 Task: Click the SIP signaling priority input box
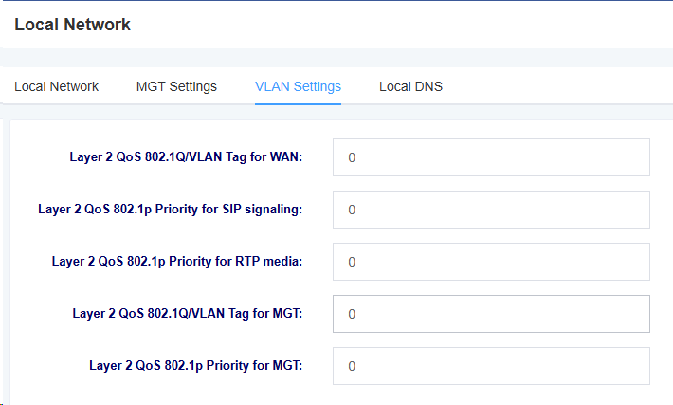click(491, 210)
